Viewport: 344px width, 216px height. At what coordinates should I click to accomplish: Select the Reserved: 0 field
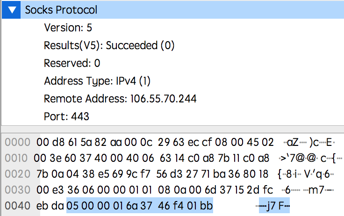(x=72, y=63)
